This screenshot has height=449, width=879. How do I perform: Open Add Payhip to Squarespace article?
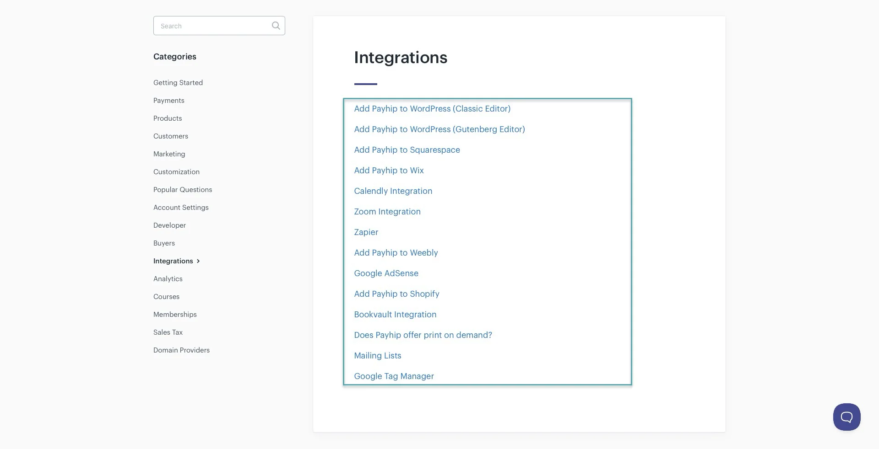(x=407, y=150)
